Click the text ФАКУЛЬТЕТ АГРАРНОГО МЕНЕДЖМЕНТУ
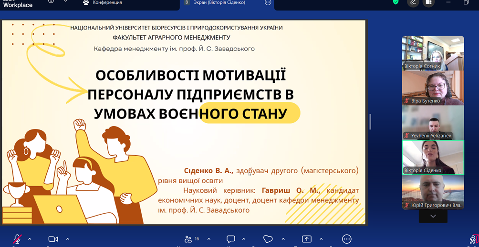479x247 pixels. [171, 38]
